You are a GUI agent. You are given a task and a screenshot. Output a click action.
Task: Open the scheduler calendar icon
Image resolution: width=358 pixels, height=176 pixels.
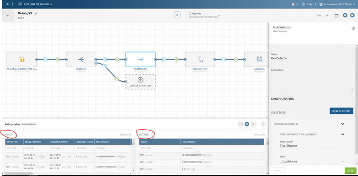click(x=336, y=16)
